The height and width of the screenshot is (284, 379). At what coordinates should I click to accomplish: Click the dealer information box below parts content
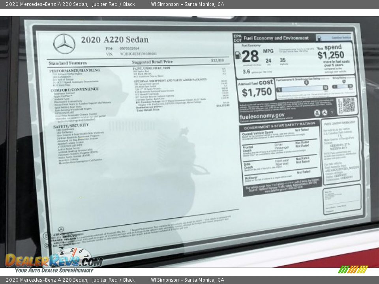coord(342,199)
